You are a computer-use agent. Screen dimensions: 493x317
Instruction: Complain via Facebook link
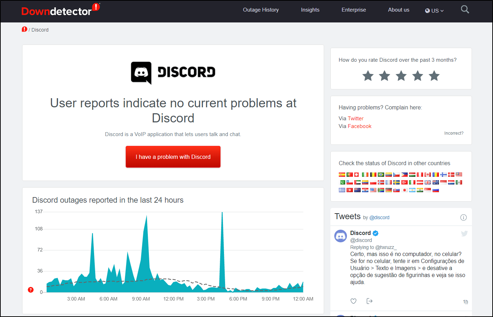pos(360,126)
